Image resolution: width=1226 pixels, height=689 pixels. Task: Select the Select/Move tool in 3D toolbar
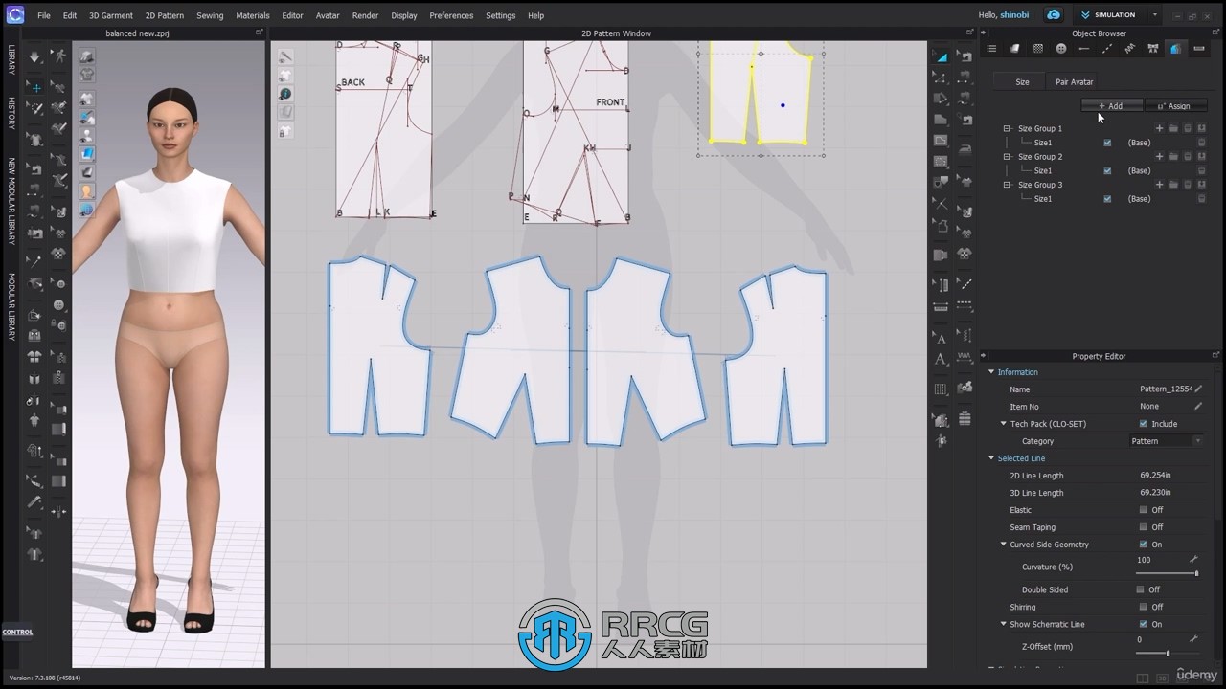[x=35, y=87]
